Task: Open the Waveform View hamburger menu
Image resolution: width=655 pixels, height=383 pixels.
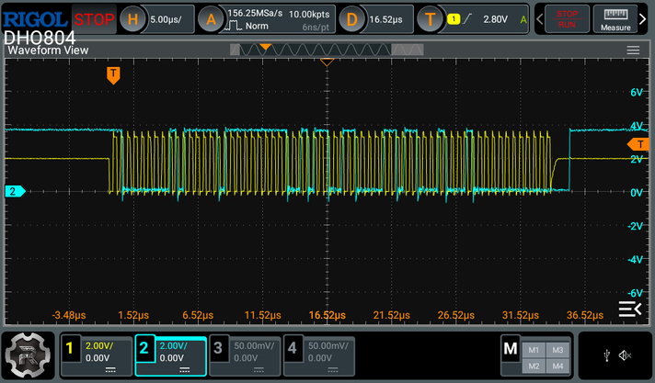Action: pos(633,51)
